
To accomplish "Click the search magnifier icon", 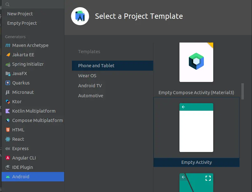I will [x=8, y=4].
